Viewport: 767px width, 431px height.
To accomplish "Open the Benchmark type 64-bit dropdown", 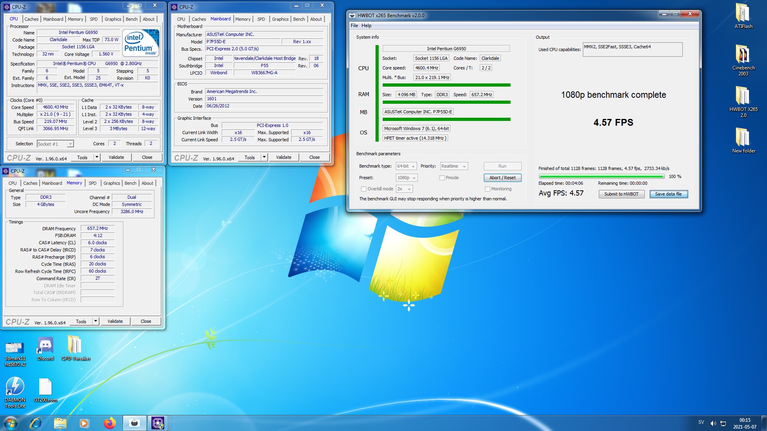I will point(406,166).
